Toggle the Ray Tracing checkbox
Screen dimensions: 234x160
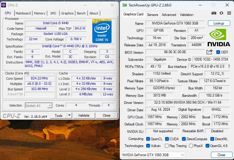167,146
